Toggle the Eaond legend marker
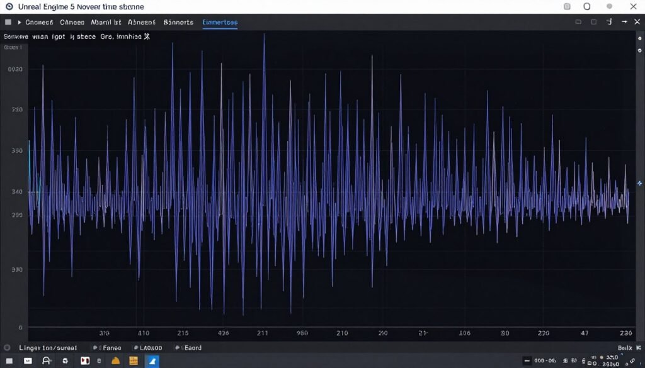Viewport: 645px width, 368px height. [x=178, y=347]
